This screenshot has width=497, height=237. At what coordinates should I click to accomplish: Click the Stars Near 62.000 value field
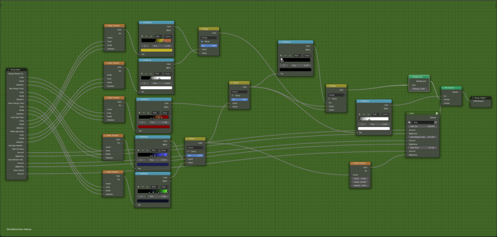click(422, 147)
